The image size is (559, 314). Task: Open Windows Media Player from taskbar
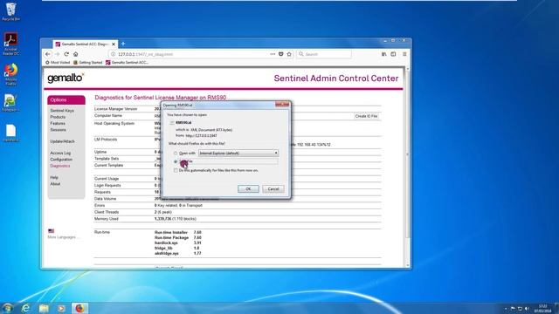point(61,308)
